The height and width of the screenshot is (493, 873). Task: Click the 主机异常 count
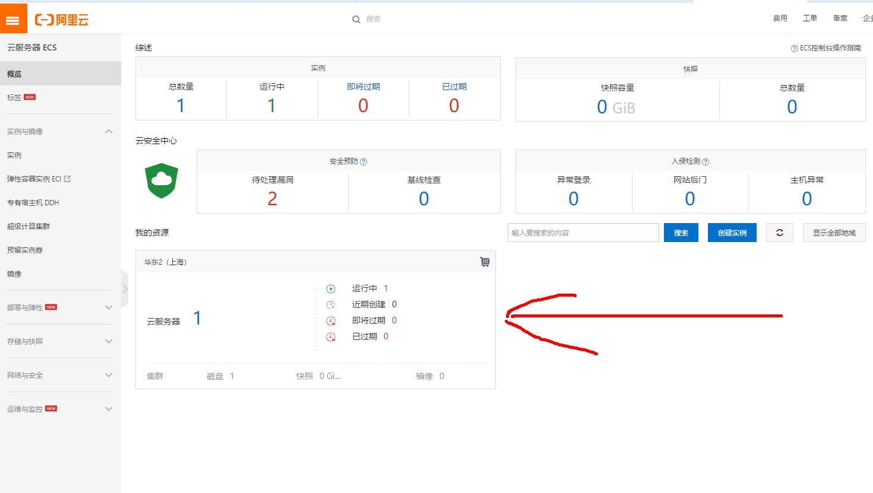(807, 199)
